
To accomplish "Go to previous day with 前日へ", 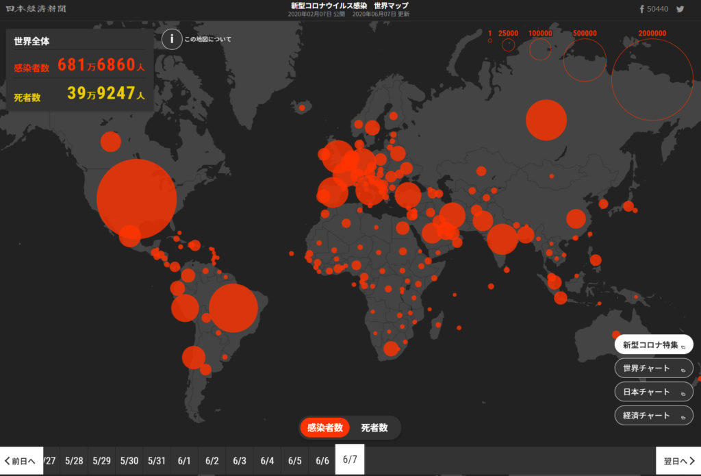I will [19, 461].
